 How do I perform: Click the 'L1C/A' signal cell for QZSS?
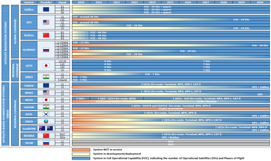tap(62, 61)
